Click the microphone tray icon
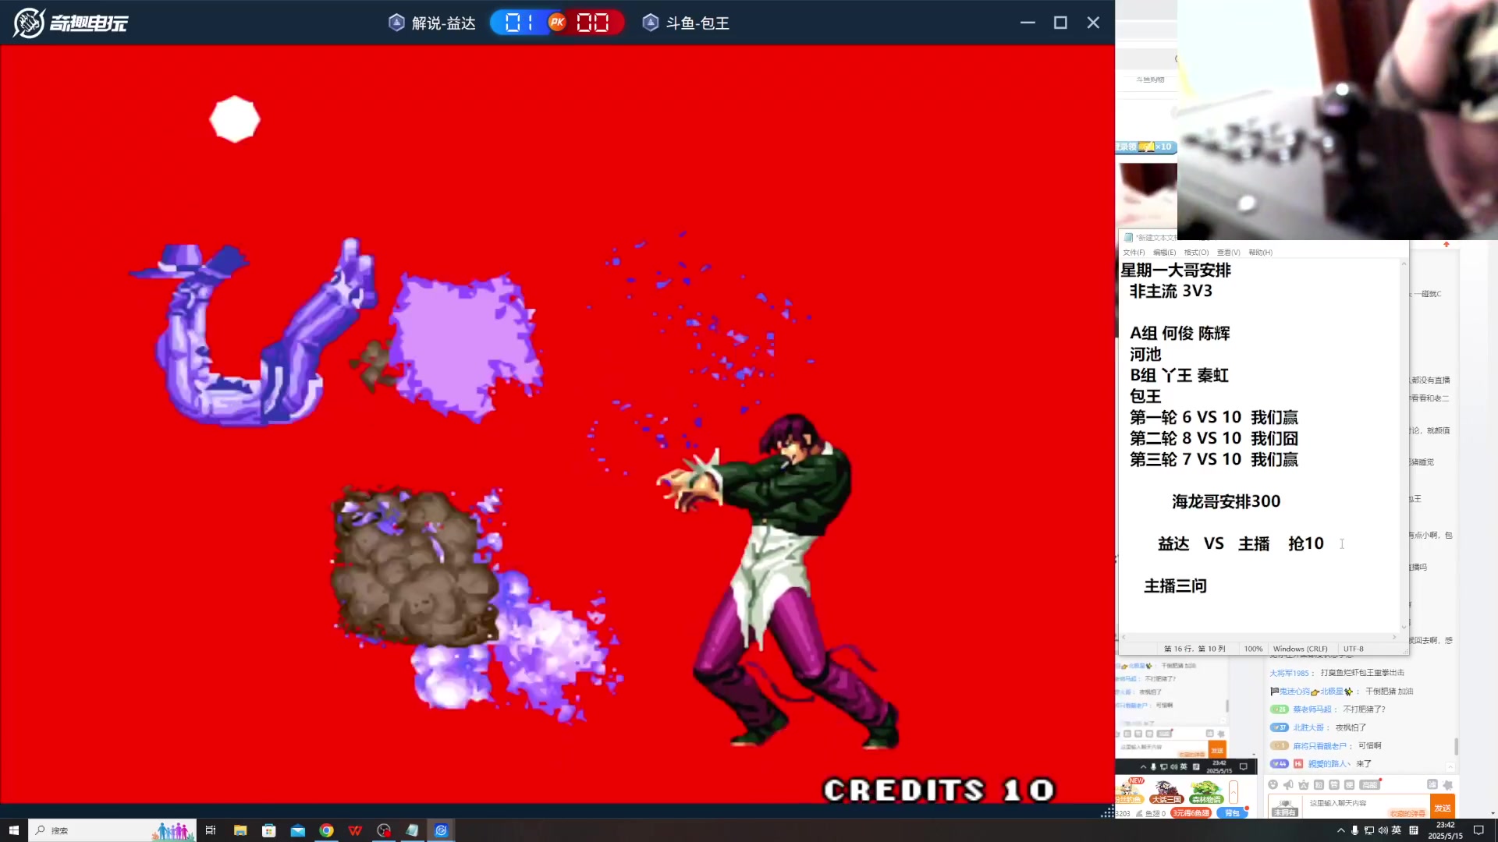This screenshot has height=842, width=1498. [x=1354, y=830]
